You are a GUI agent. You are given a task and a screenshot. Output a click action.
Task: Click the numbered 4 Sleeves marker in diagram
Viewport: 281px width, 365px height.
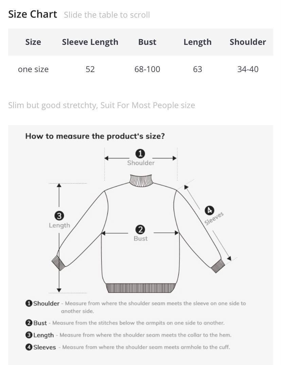209,211
